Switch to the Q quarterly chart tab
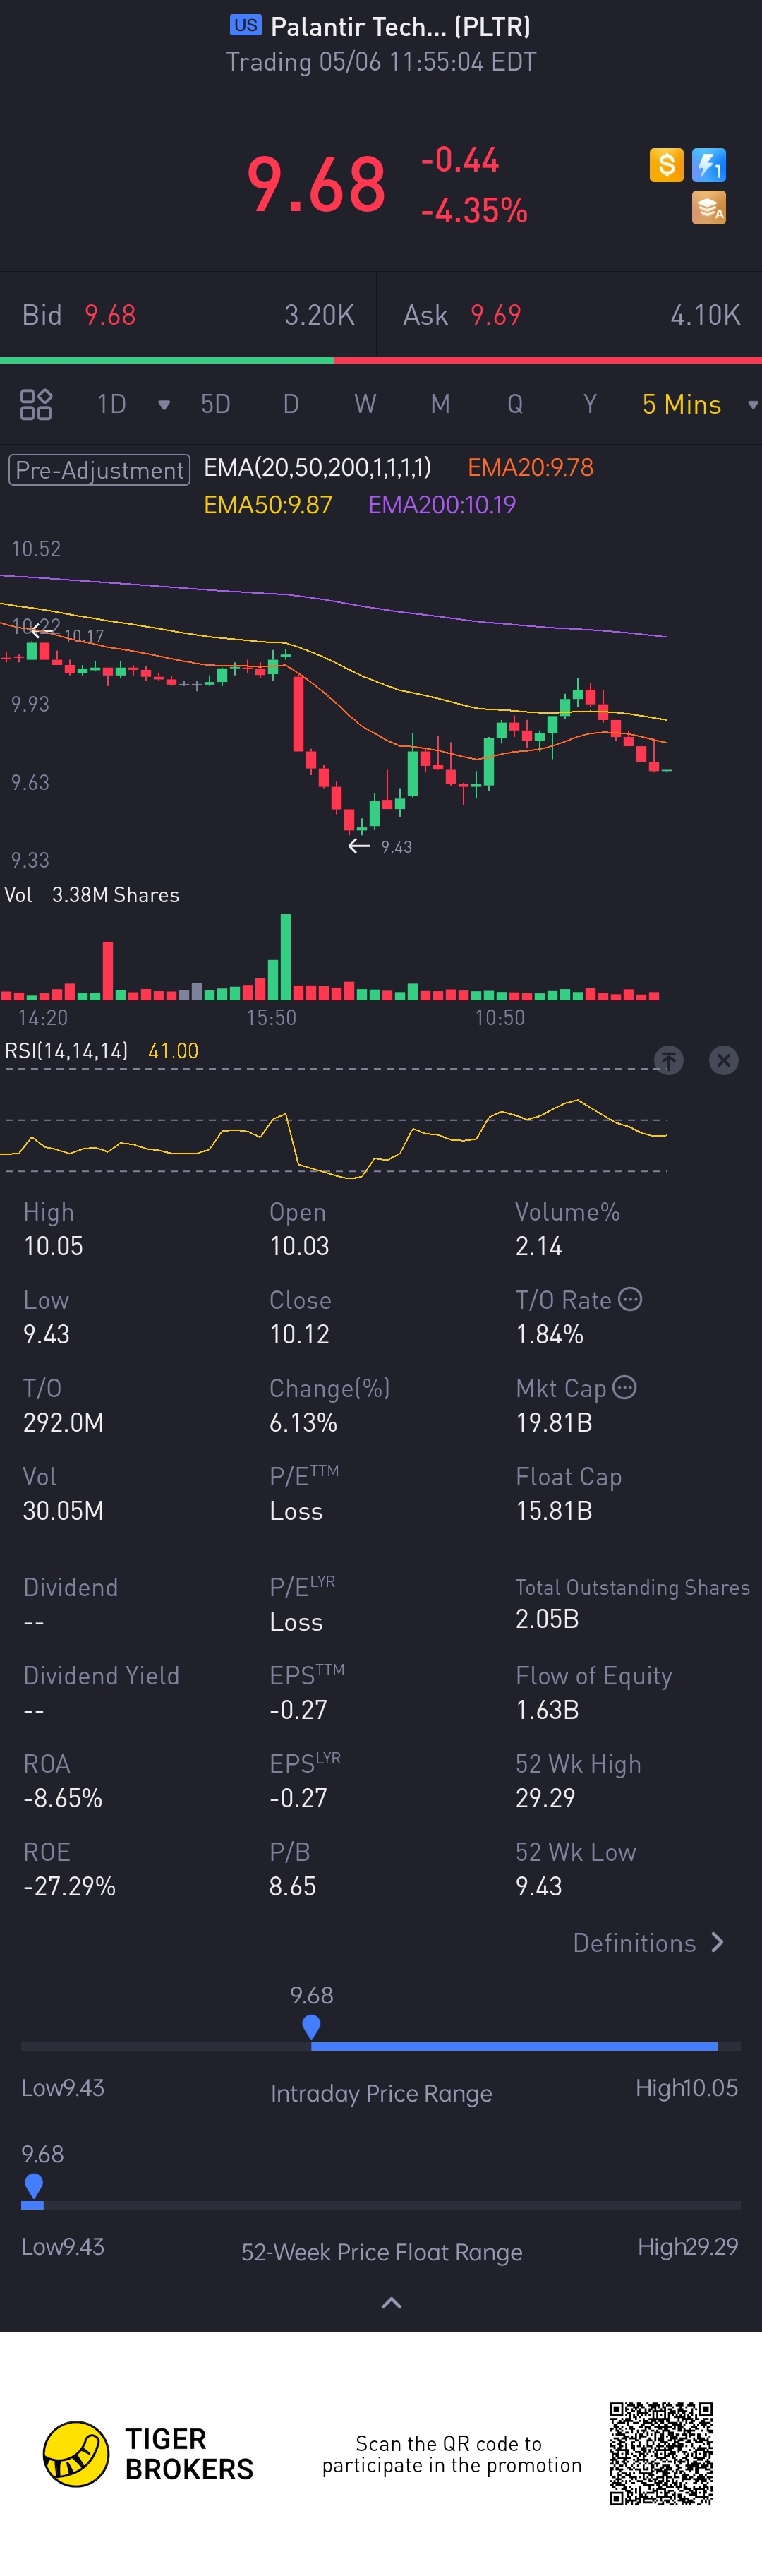This screenshot has height=2576, width=762. click(515, 404)
